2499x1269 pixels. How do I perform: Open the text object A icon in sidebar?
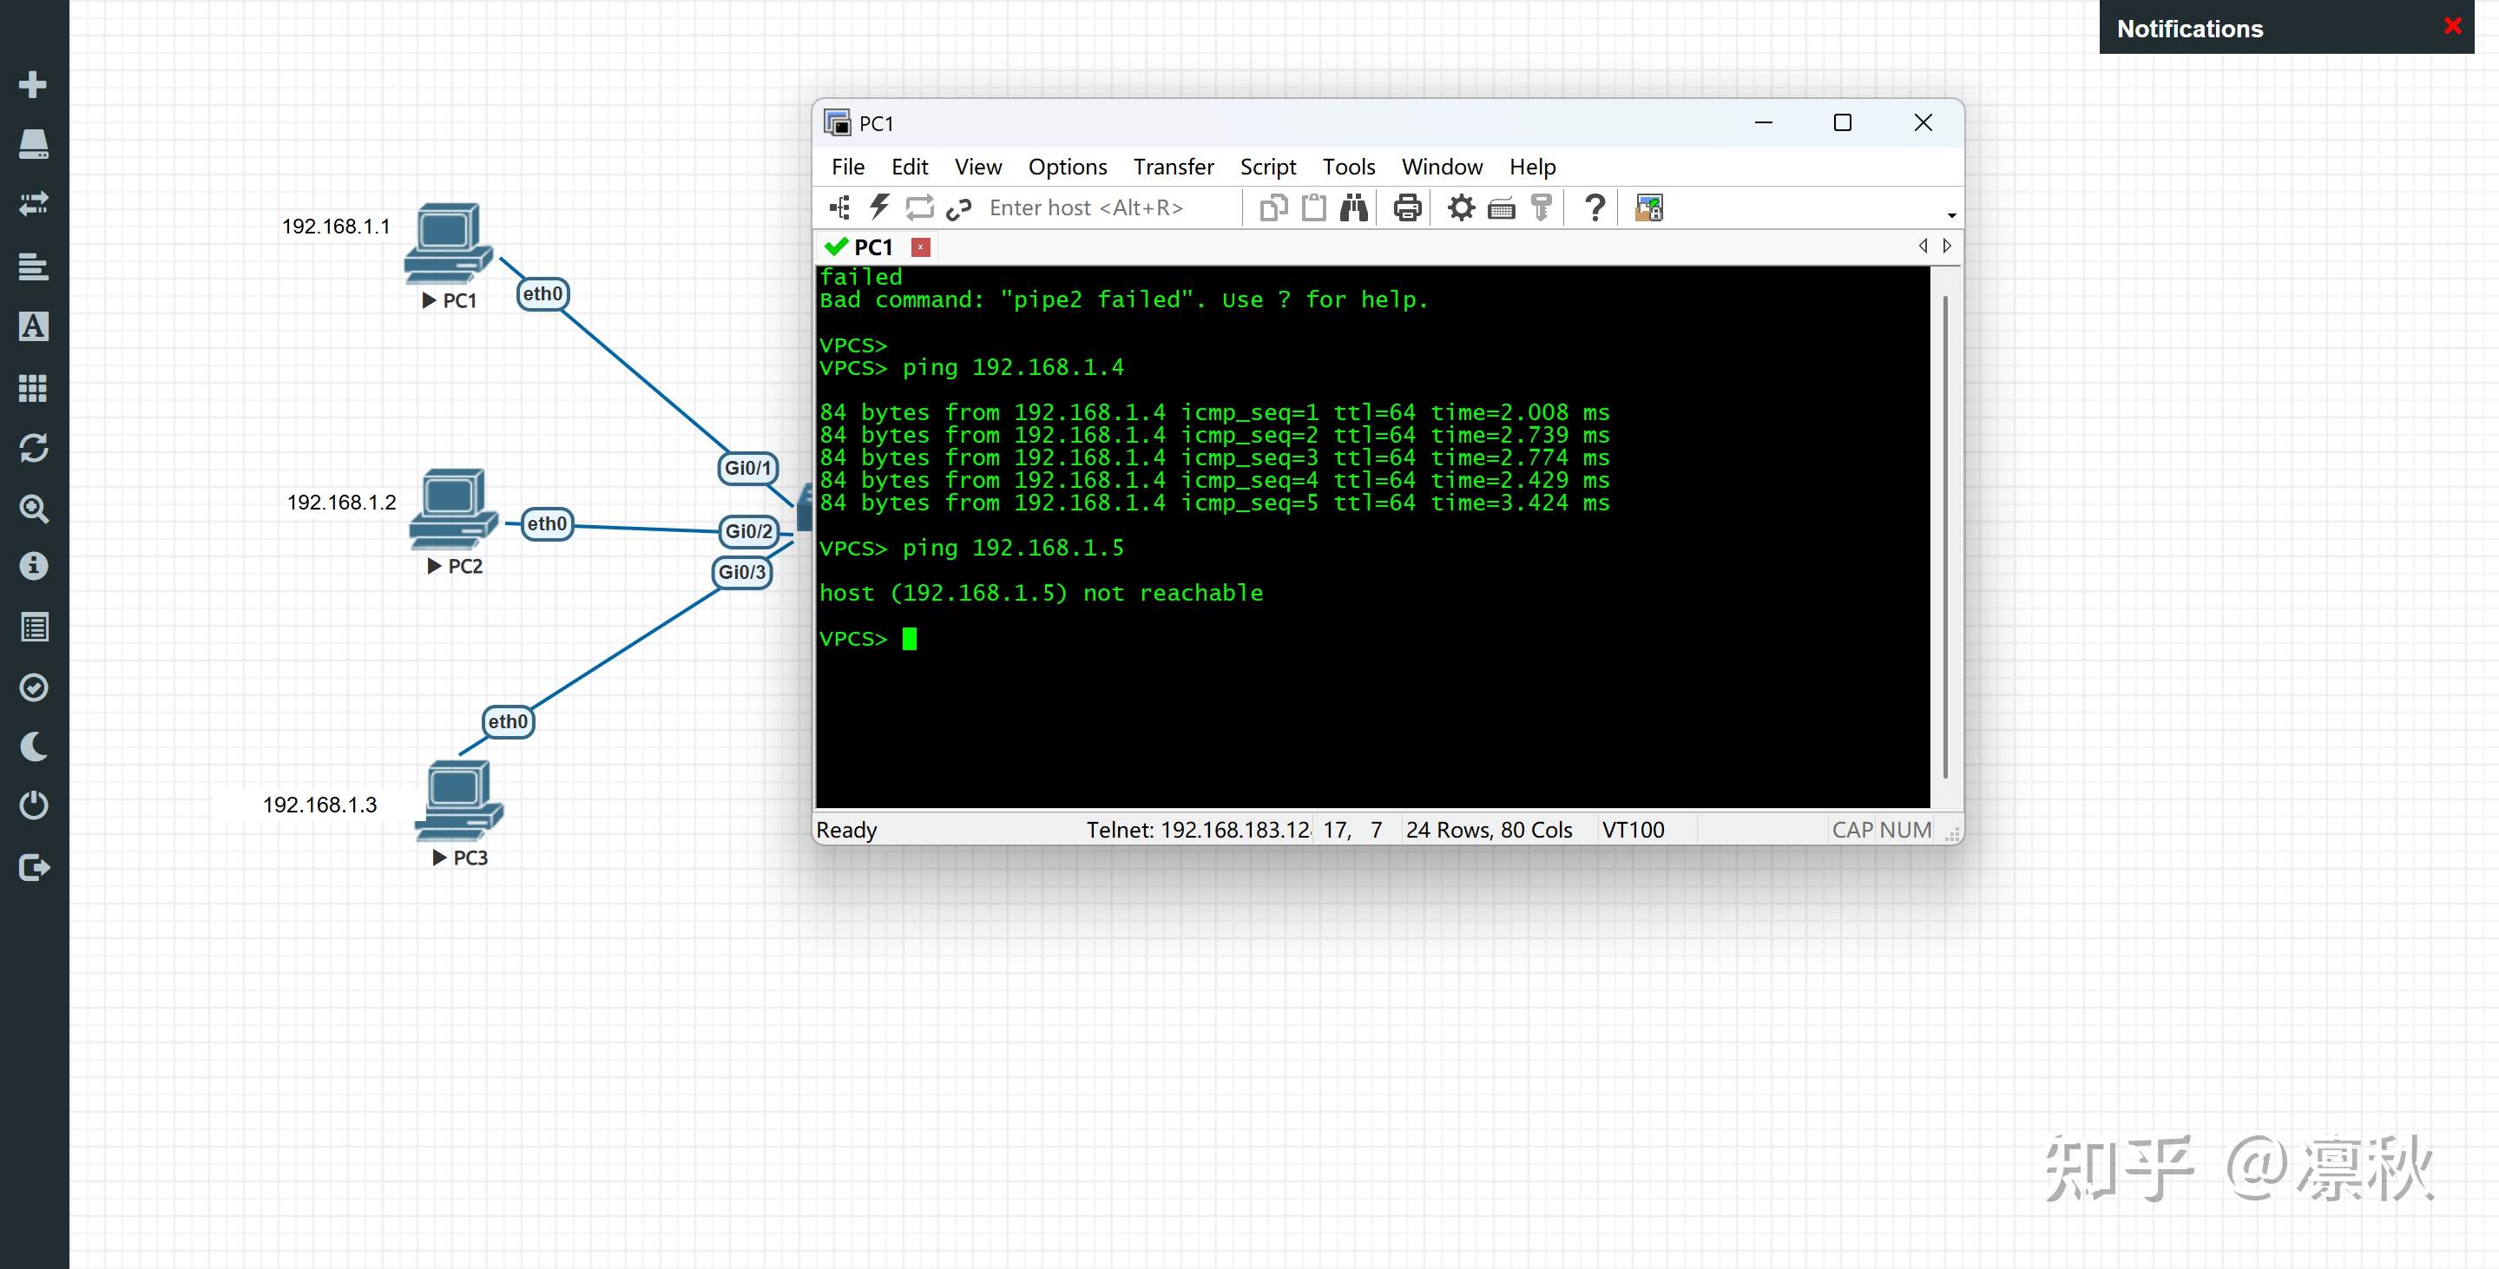coord(33,326)
